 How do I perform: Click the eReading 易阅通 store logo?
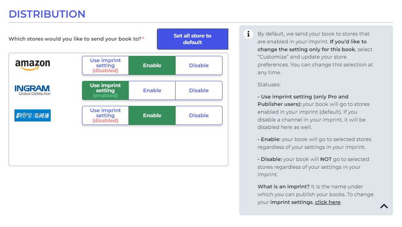tap(32, 115)
